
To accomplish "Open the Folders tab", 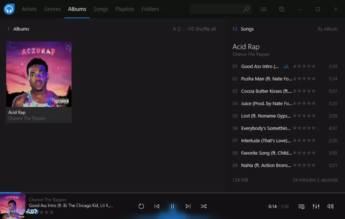I will pyautogui.click(x=150, y=9).
